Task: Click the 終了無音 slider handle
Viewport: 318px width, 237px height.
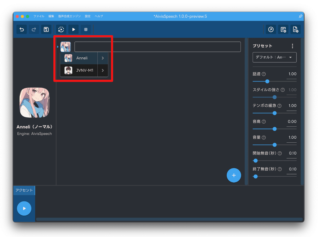Action: (256, 177)
